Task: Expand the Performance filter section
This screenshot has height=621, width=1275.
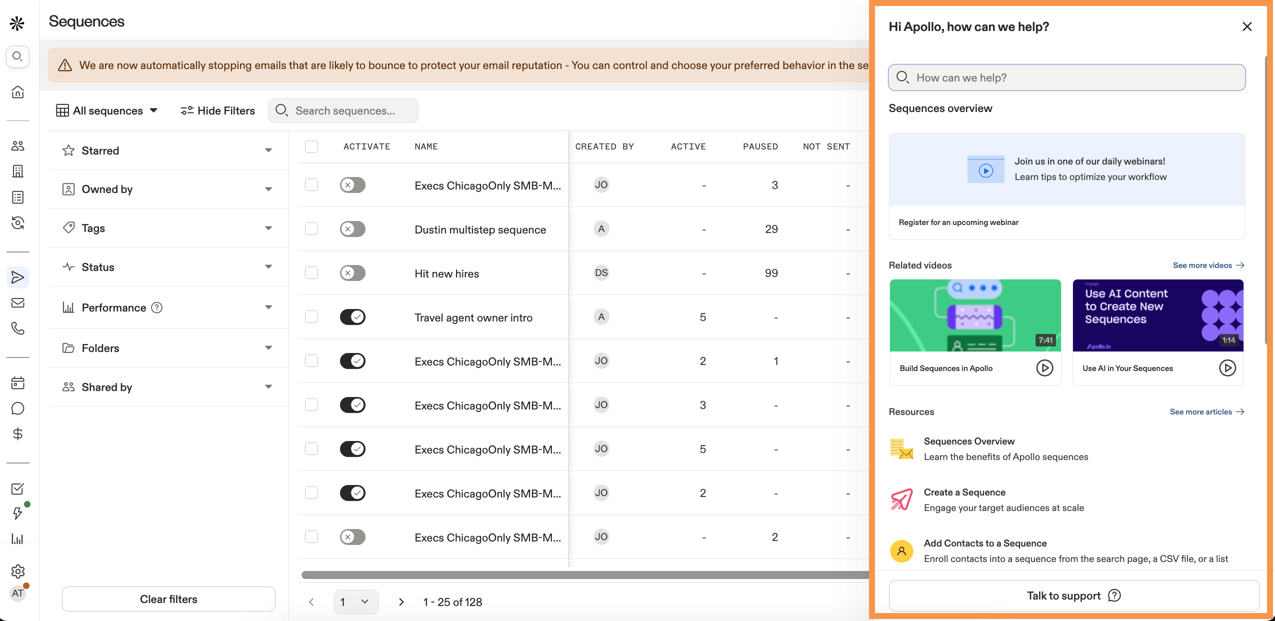Action: point(168,307)
